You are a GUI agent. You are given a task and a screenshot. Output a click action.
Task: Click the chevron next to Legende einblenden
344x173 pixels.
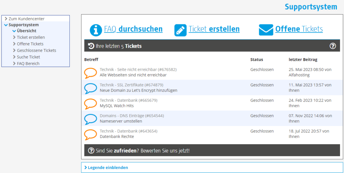pos(85,168)
